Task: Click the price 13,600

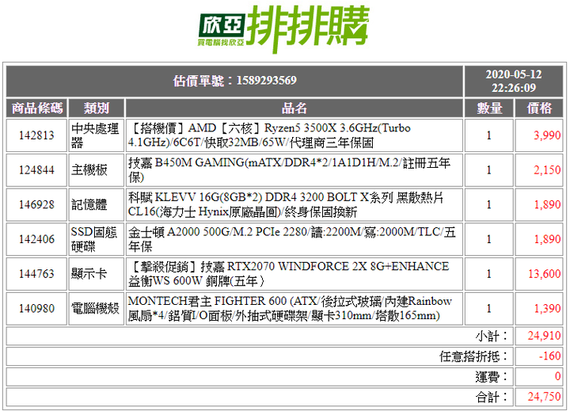Action: 544,273
